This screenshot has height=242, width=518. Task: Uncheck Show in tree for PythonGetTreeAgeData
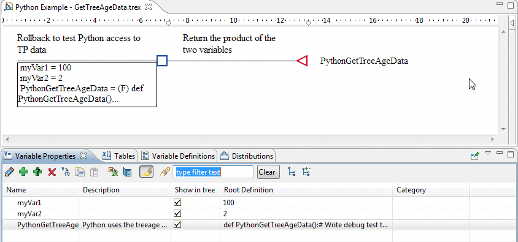click(x=178, y=224)
